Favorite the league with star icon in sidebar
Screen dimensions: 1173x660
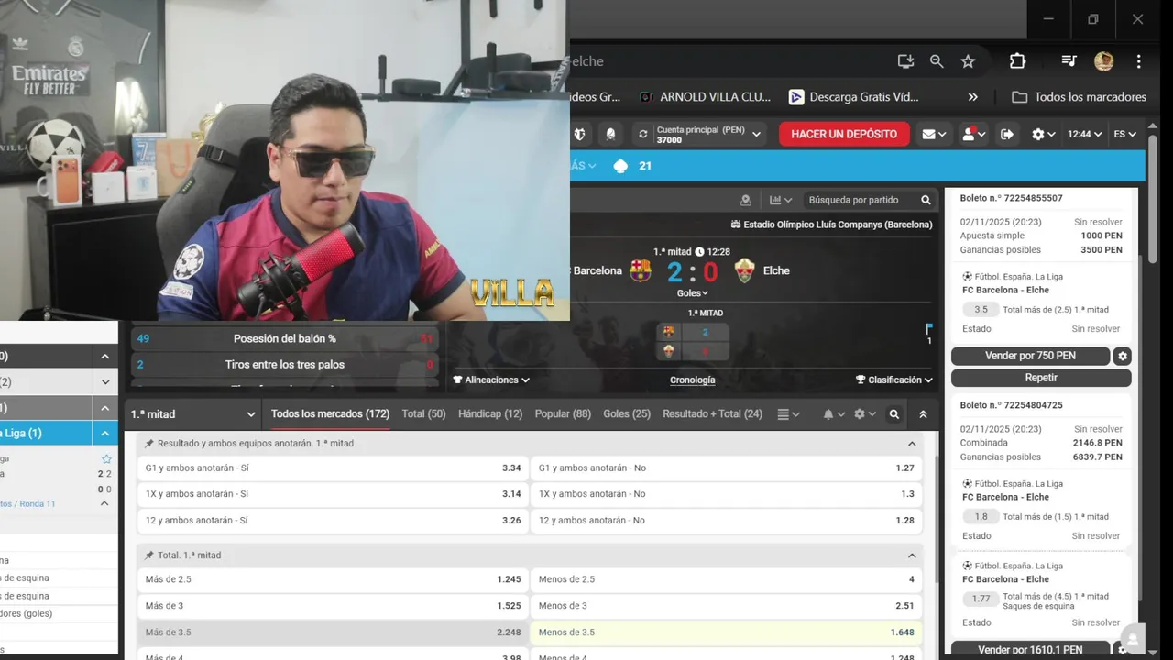106,459
